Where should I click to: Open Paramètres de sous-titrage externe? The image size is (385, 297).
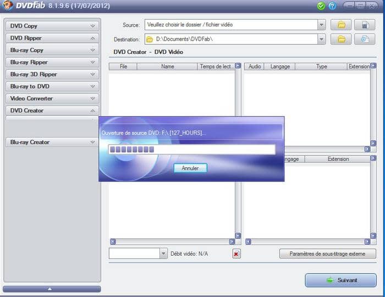pyautogui.click(x=328, y=254)
